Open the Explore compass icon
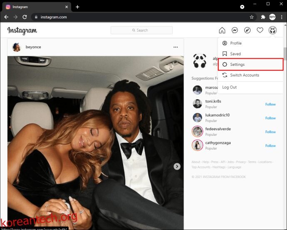 (247, 30)
